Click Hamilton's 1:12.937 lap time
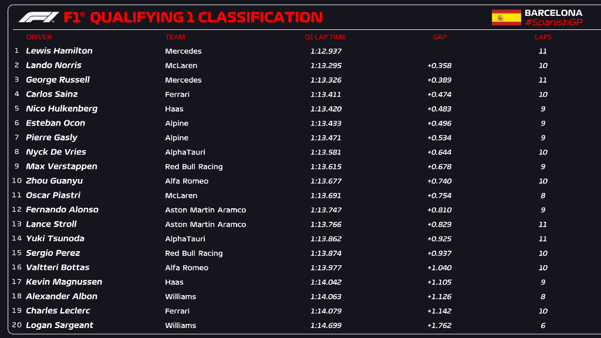Viewport: 601px width, 338px height. coord(326,52)
